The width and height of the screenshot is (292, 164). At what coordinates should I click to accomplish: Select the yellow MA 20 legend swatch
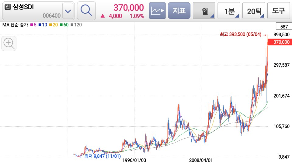(50, 25)
